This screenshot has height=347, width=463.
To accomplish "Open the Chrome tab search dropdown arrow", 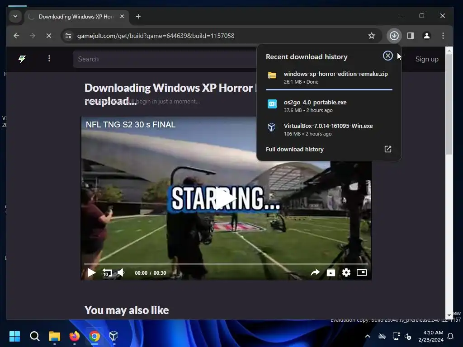I will pyautogui.click(x=15, y=16).
